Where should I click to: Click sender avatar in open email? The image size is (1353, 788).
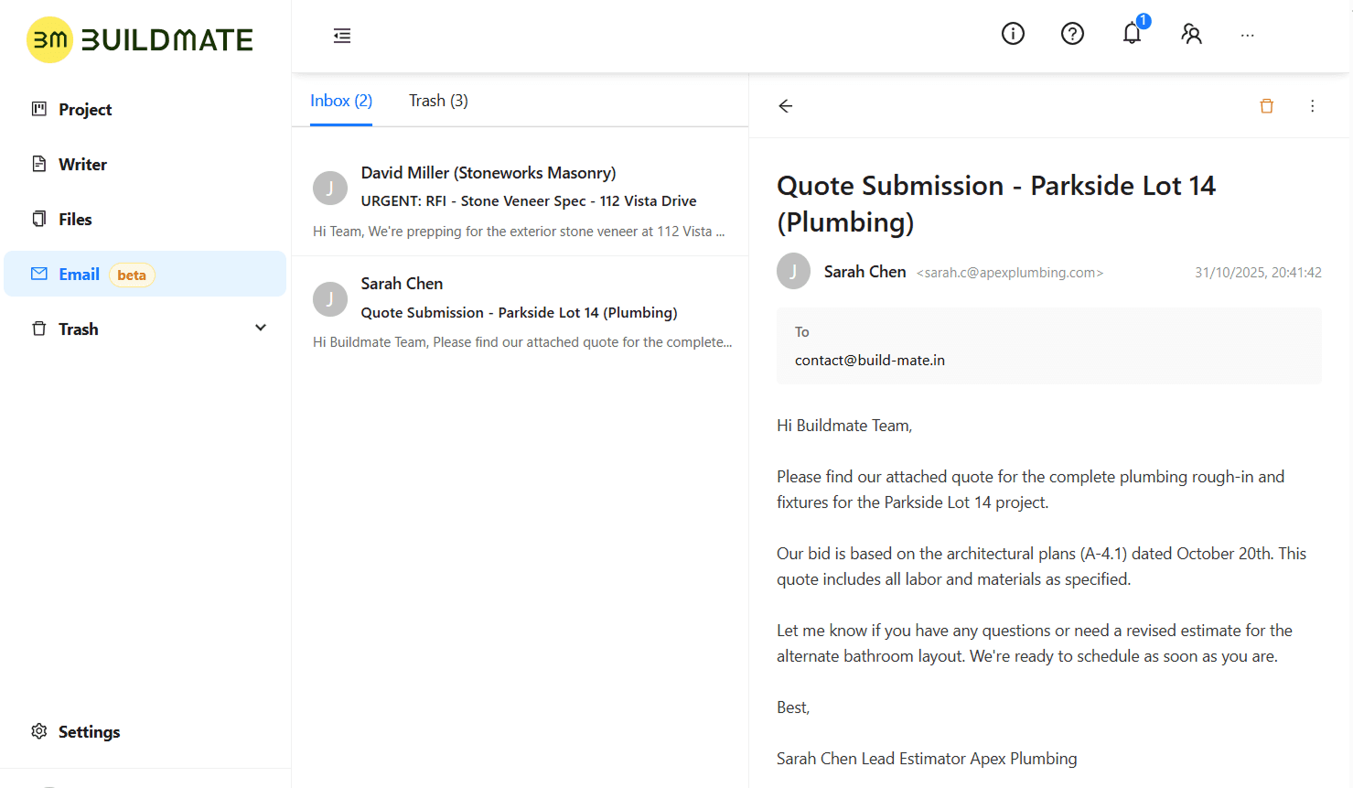pyautogui.click(x=794, y=271)
